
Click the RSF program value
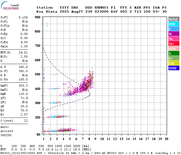(114, 12)
